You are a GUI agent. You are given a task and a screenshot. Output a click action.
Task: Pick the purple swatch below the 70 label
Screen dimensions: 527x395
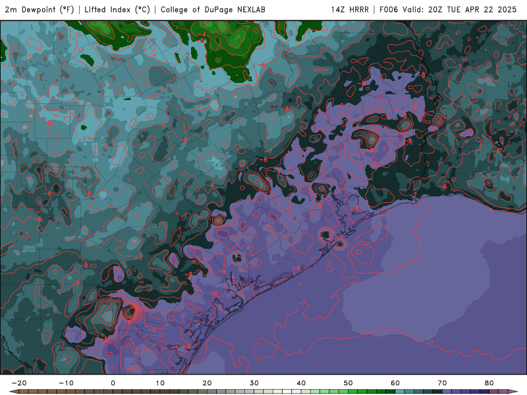447,392
